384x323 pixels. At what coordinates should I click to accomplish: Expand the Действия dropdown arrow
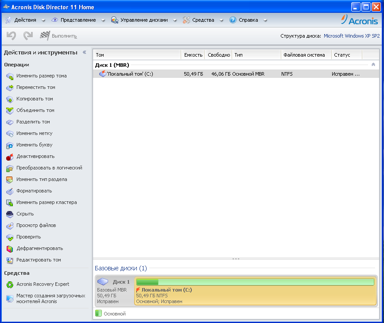pos(43,20)
